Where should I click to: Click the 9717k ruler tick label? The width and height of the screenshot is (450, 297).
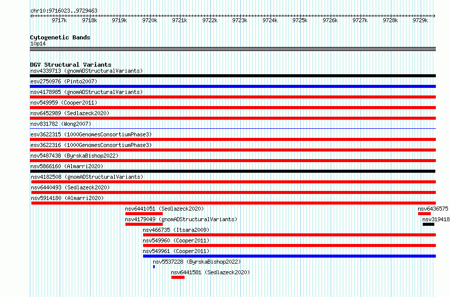pos(59,20)
